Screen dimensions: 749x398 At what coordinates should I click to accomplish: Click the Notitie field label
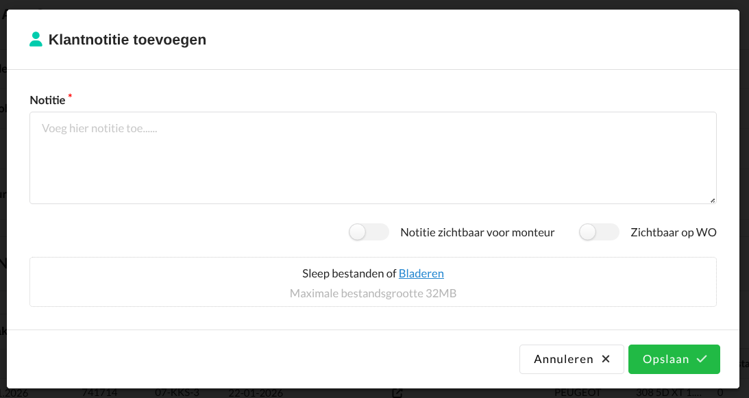pos(47,100)
